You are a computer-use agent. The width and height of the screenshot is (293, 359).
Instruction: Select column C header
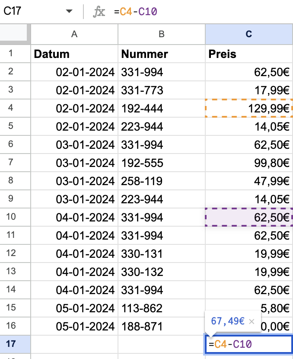249,34
